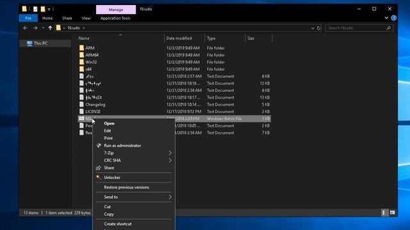410x230 pixels.
Task: Select the x64 folder icon
Action: point(81,69)
